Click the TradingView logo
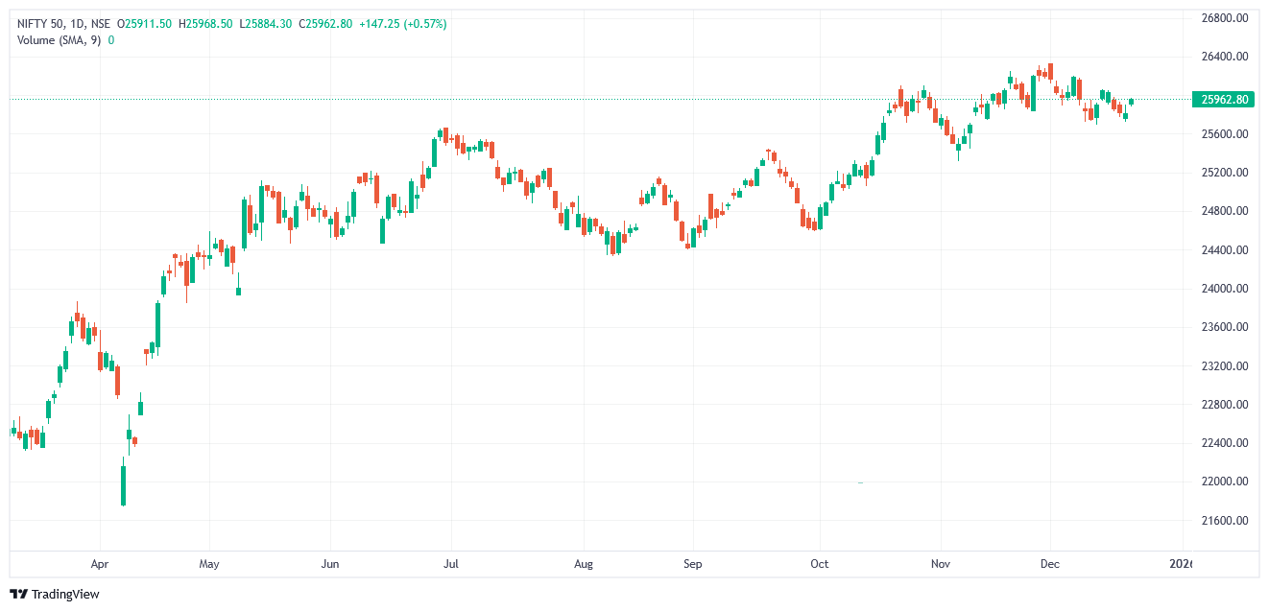The width and height of the screenshot is (1269, 611). click(19, 594)
